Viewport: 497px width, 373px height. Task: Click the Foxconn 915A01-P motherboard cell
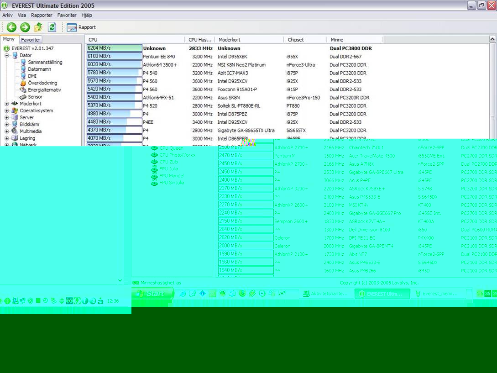click(x=237, y=89)
